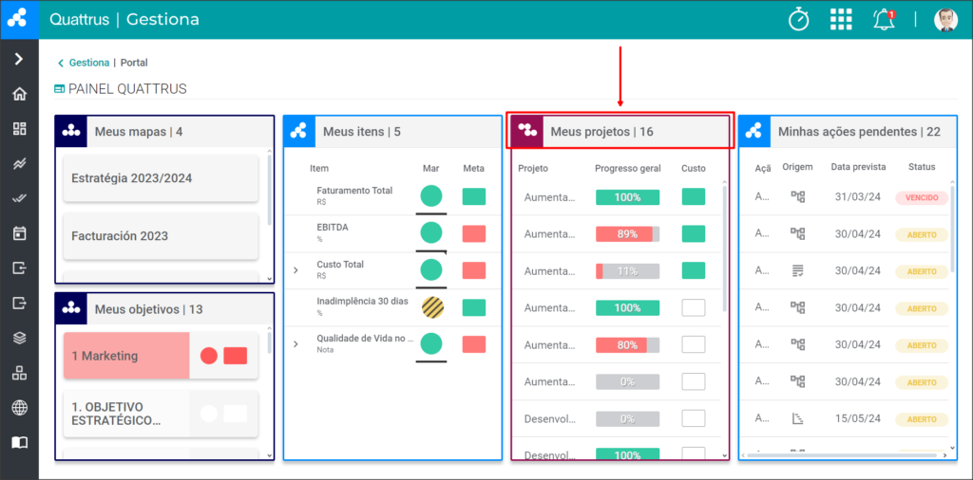This screenshot has height=480, width=973.
Task: Select the Faturamento Total item
Action: point(354,191)
